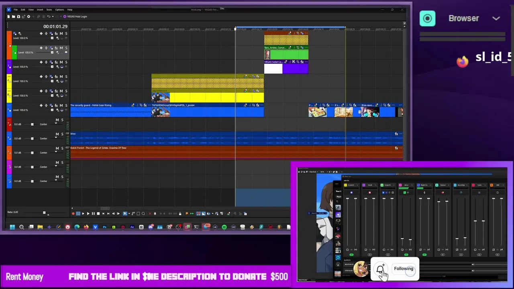Select the Envelope edit tool
This screenshot has height=289, width=514.
pyautogui.click(x=133, y=214)
